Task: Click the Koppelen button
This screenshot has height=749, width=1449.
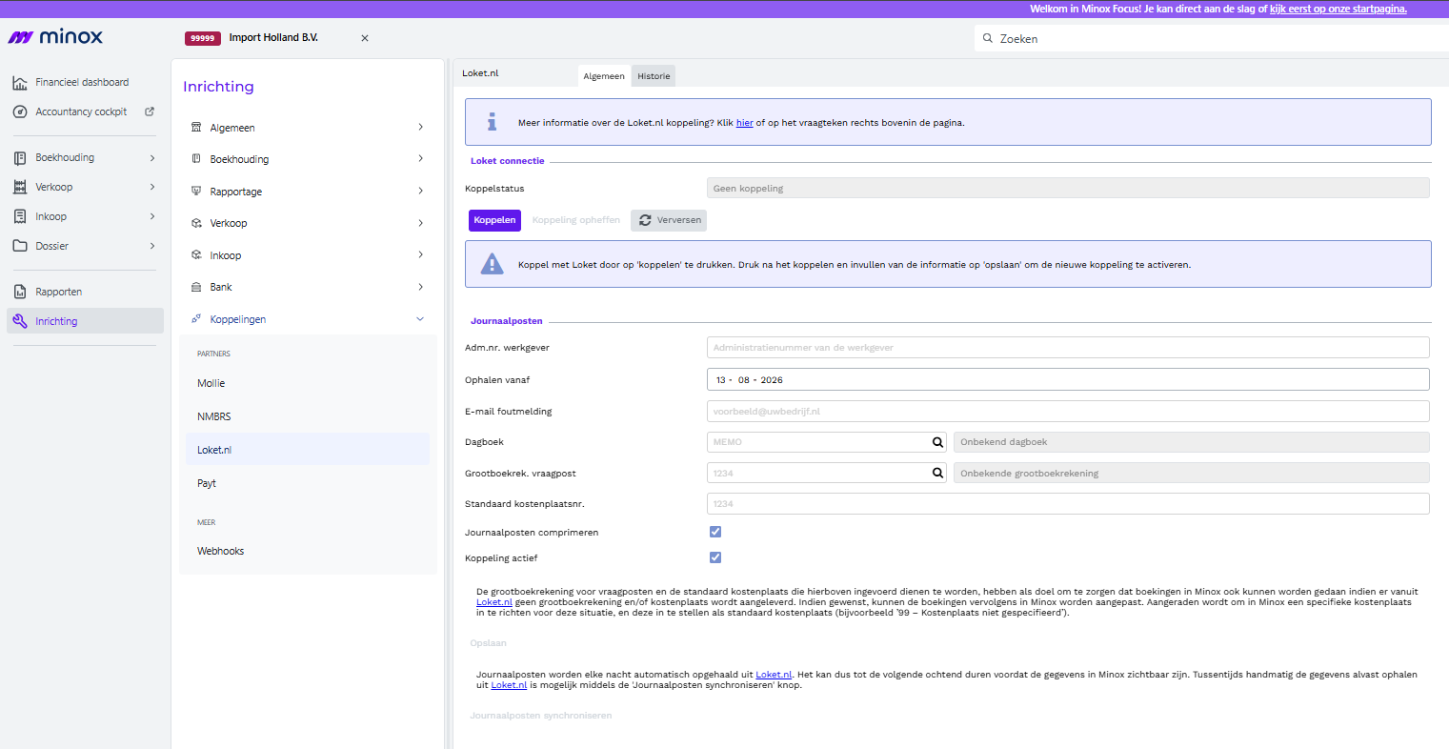Action: coord(494,220)
